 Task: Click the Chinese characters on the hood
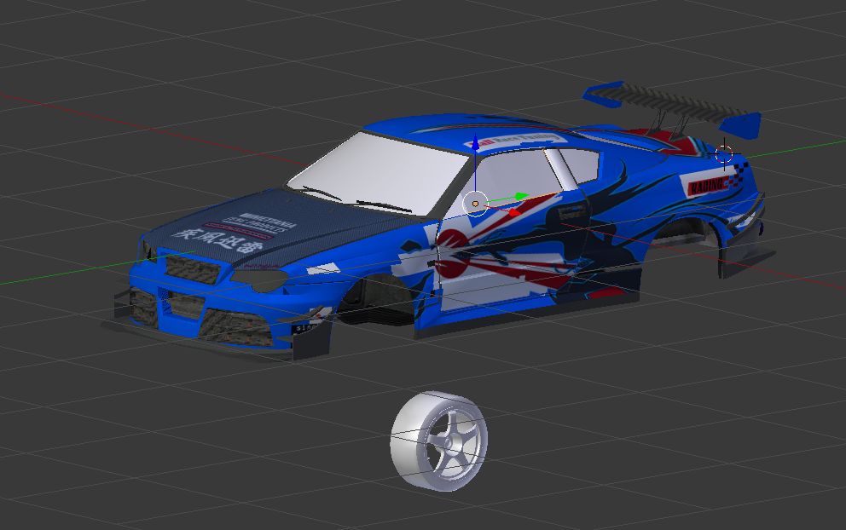point(218,241)
